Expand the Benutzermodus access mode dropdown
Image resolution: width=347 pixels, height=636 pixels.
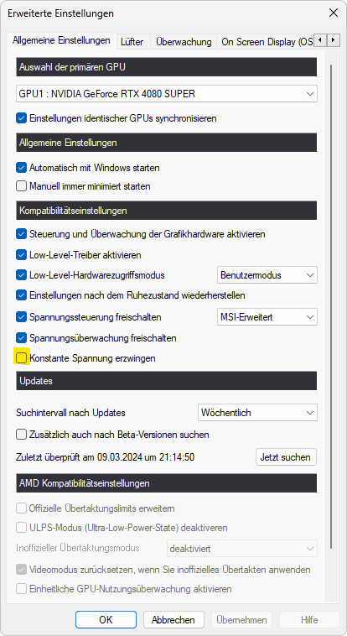[267, 275]
